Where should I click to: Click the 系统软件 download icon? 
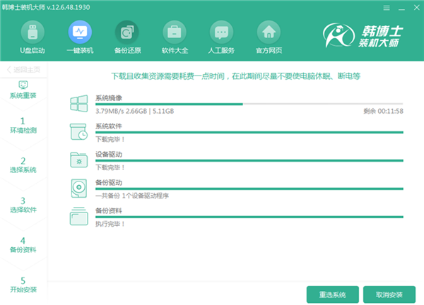pyautogui.click(x=78, y=132)
